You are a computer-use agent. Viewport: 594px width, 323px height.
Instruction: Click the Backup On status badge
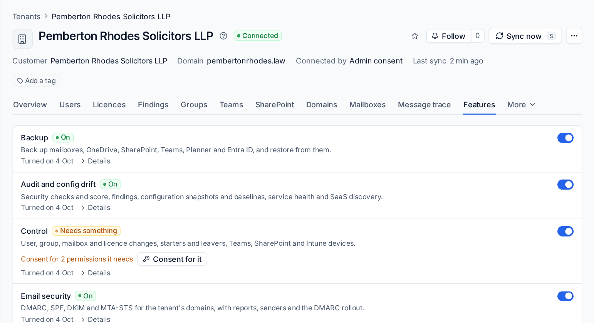click(63, 137)
